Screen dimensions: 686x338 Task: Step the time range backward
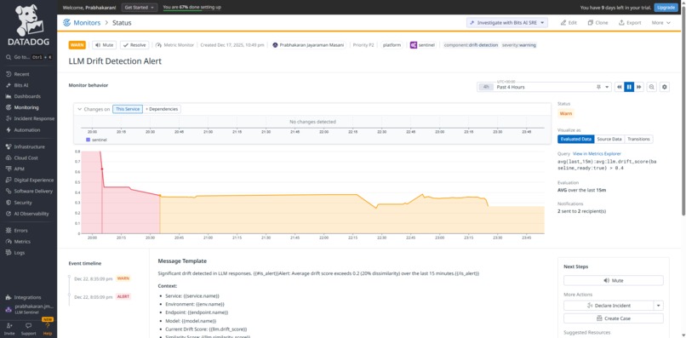(x=620, y=87)
